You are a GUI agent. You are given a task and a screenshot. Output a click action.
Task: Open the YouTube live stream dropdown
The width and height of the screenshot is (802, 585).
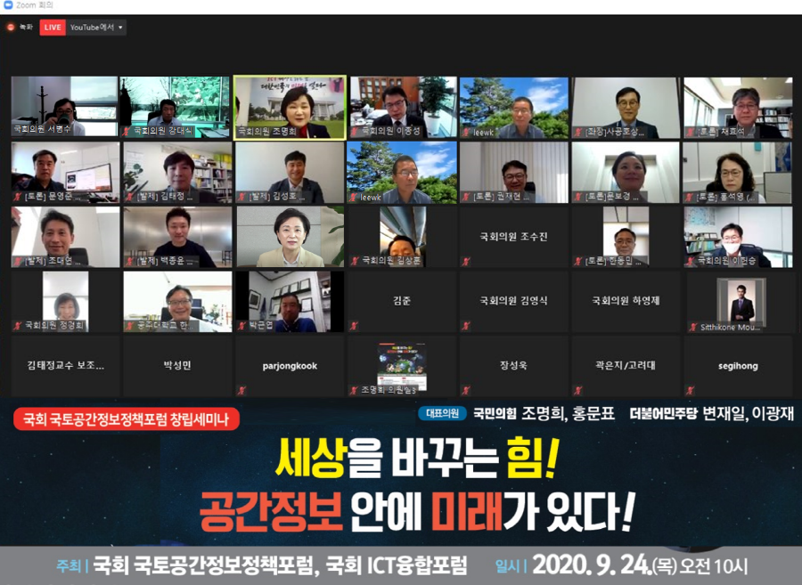pos(97,28)
